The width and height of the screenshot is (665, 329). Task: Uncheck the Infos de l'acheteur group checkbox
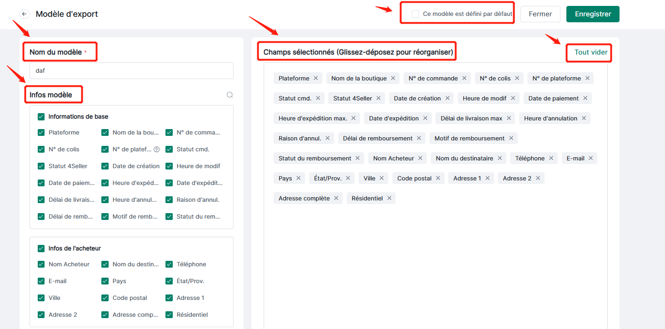(x=41, y=249)
